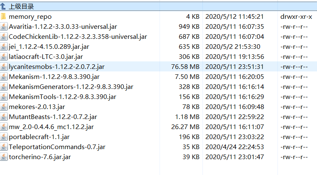Select latiaocraft-LTC-3.0.jar.jar file name
317x175 pixels.
46,56
